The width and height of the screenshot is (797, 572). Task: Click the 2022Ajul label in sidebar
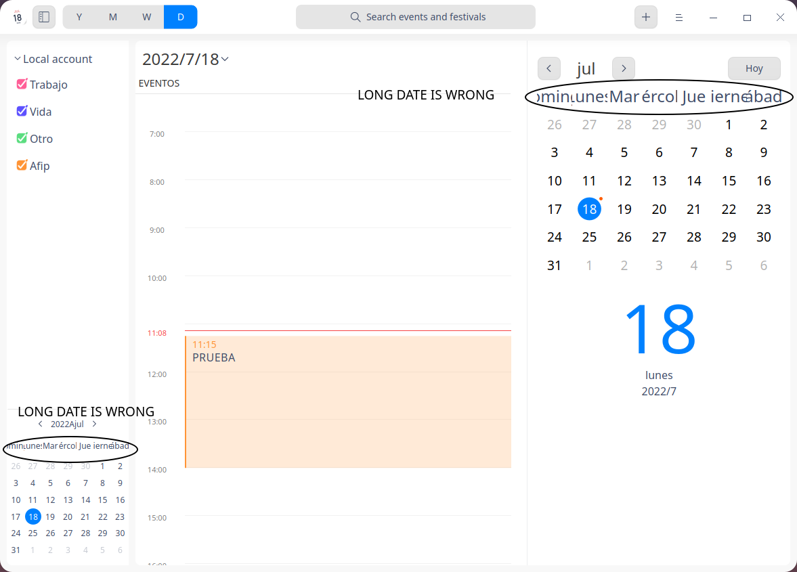67,424
